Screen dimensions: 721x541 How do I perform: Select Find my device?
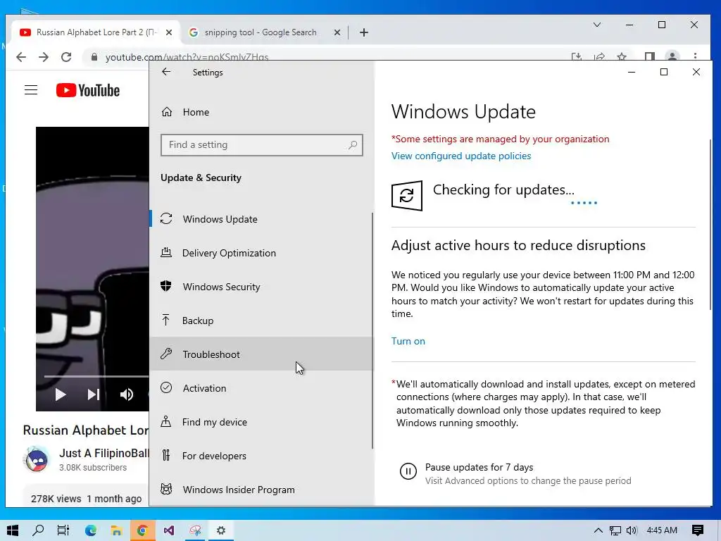261,422
